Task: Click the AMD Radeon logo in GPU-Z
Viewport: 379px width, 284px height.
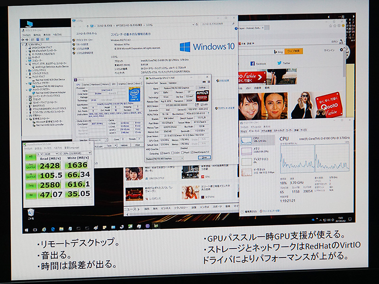Action: click(x=202, y=96)
